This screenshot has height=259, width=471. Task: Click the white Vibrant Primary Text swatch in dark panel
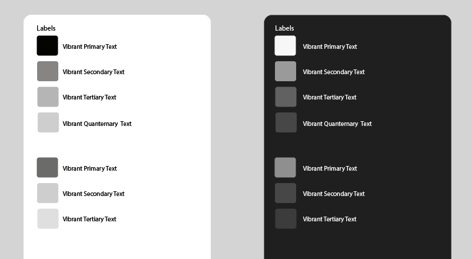pos(286,46)
